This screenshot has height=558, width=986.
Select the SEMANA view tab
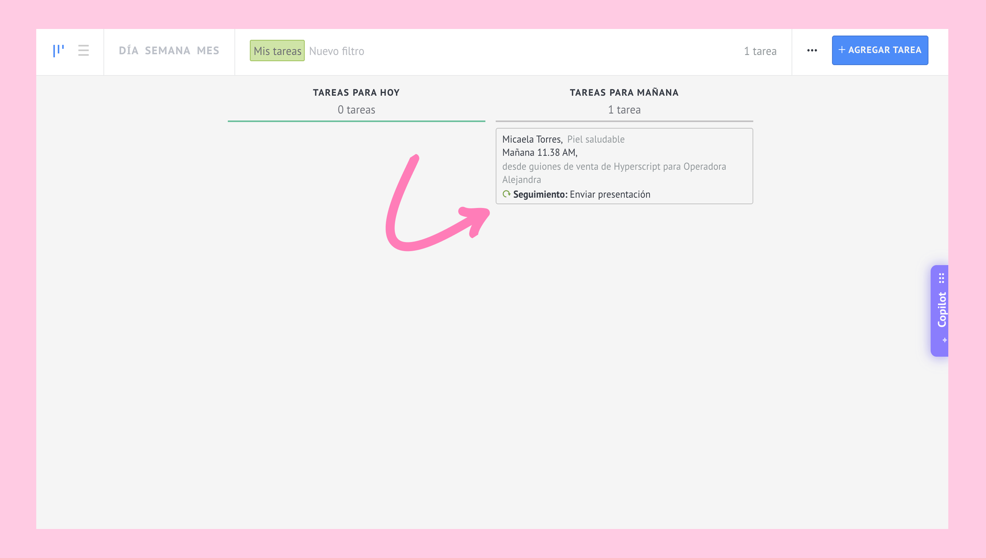pos(167,51)
